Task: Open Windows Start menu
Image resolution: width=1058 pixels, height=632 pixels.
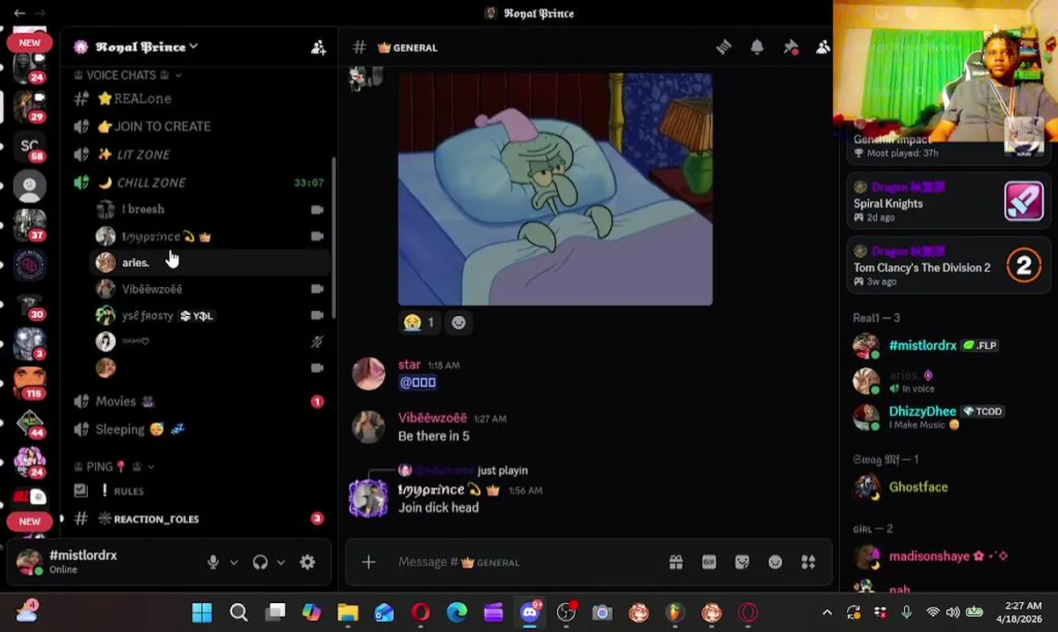Action: [x=202, y=613]
